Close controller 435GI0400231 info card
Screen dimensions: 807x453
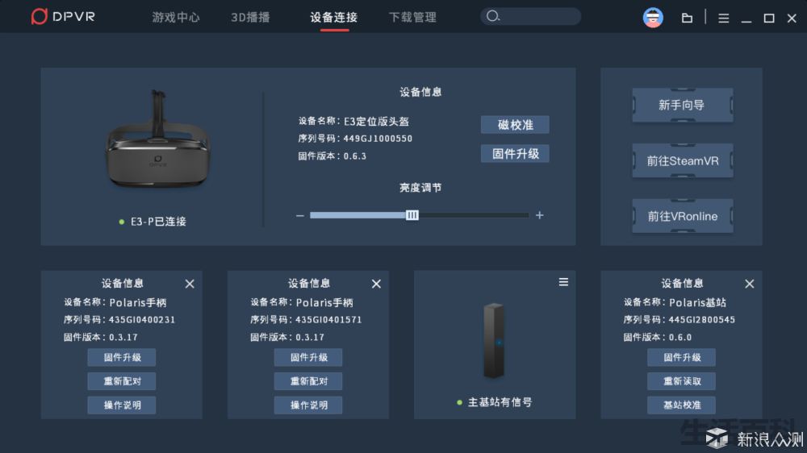point(190,284)
